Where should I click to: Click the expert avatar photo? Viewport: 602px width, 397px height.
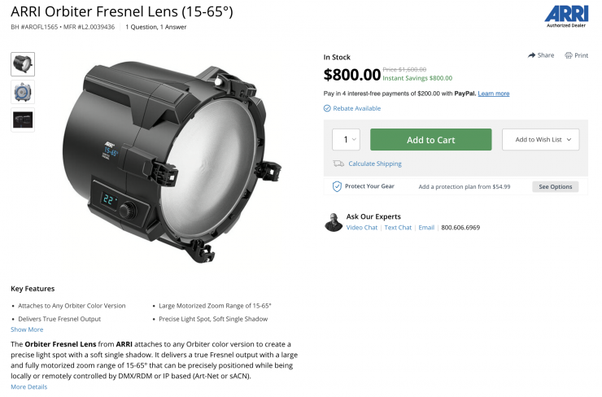333,222
